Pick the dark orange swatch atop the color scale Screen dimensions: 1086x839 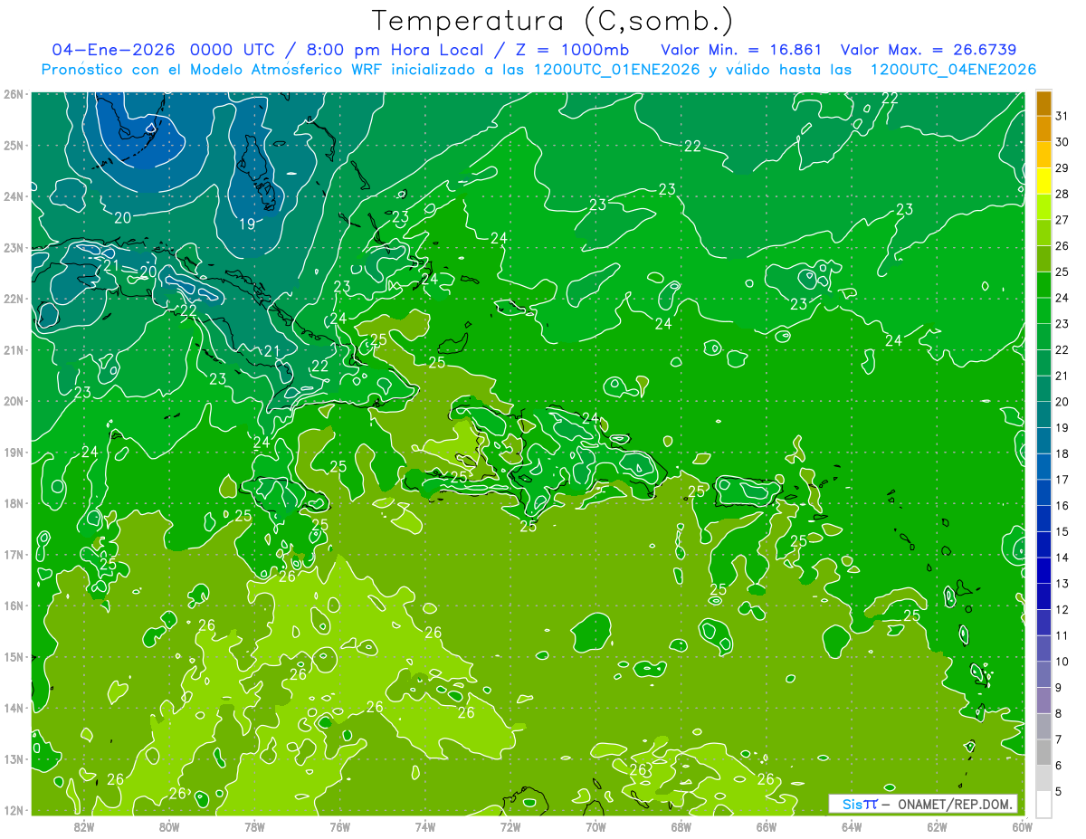tap(1043, 103)
